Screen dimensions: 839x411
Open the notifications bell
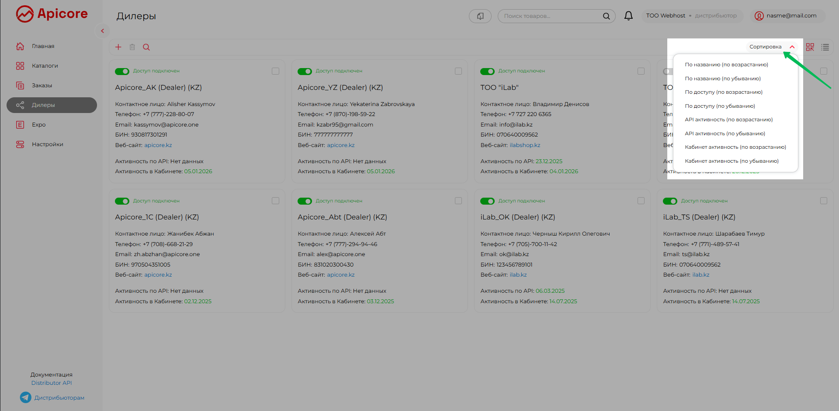pyautogui.click(x=628, y=16)
